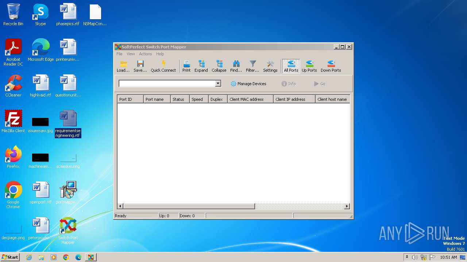Screen dimensions: 467x262
Task: Open the Filter funnel tool
Action: tap(252, 66)
